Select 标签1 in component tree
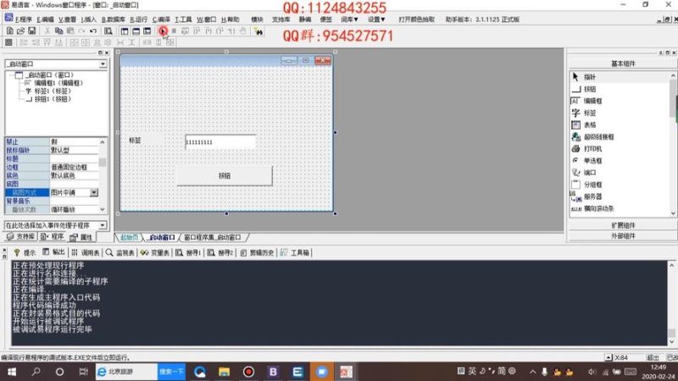 (53, 91)
